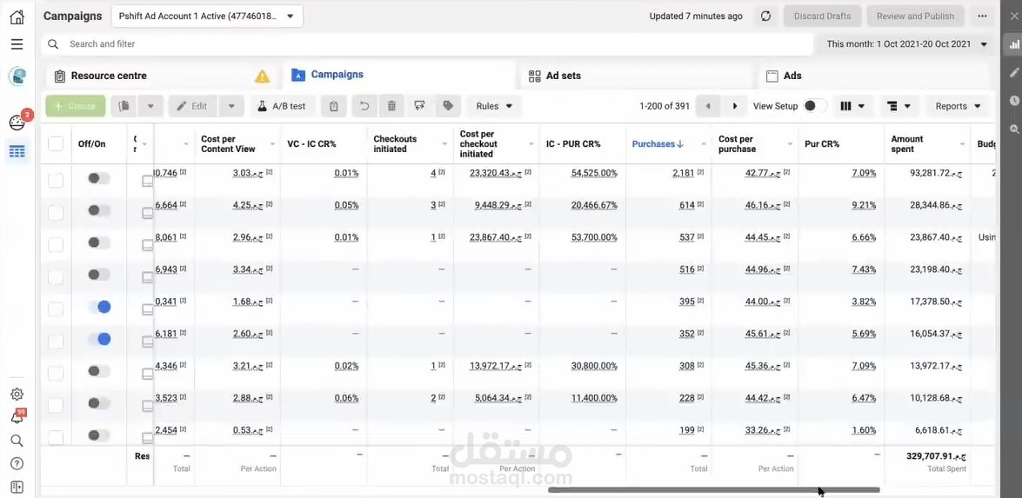Click the export/share icon in the toolbar
1022x498 pixels.
420,106
